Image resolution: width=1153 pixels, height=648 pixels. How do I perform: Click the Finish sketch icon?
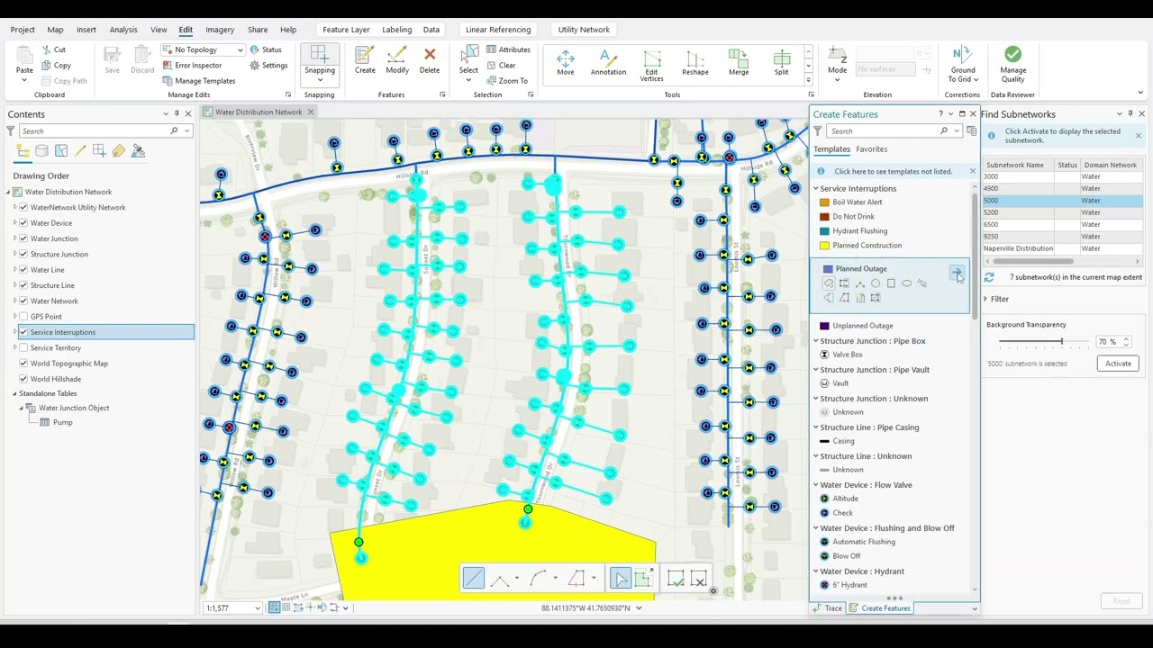(676, 579)
